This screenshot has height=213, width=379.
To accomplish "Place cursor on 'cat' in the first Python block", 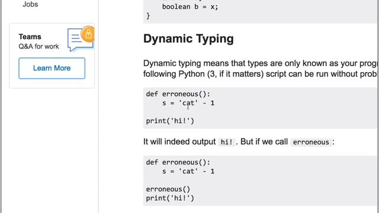I will 188,103.
